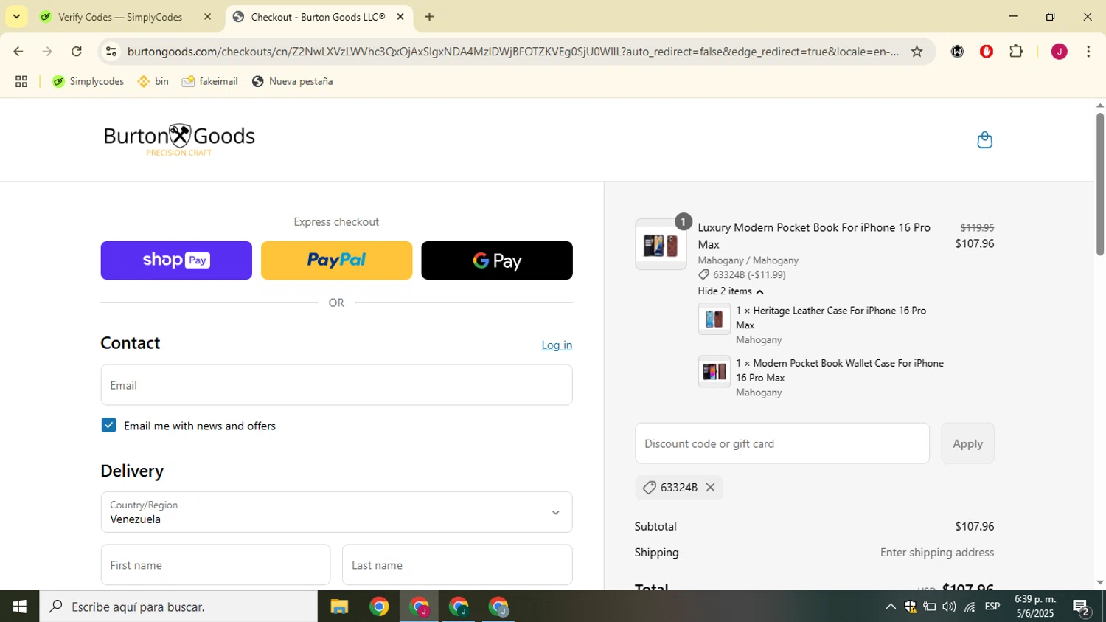This screenshot has height=622, width=1106.
Task: Apply the discount code
Action: [967, 443]
